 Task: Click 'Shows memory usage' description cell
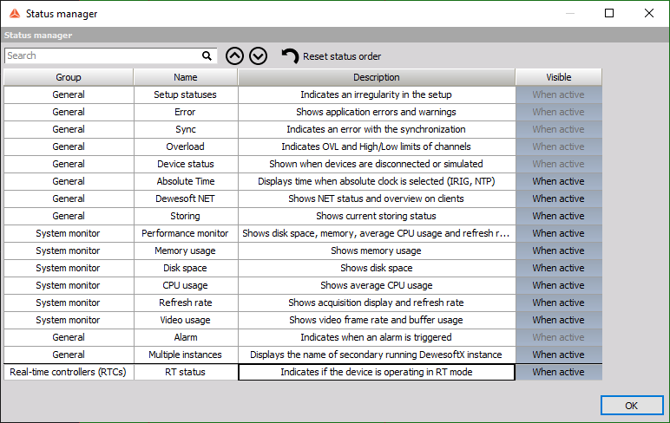[377, 251]
